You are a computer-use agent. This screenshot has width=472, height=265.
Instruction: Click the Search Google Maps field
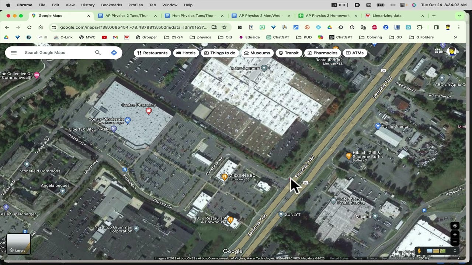point(55,53)
